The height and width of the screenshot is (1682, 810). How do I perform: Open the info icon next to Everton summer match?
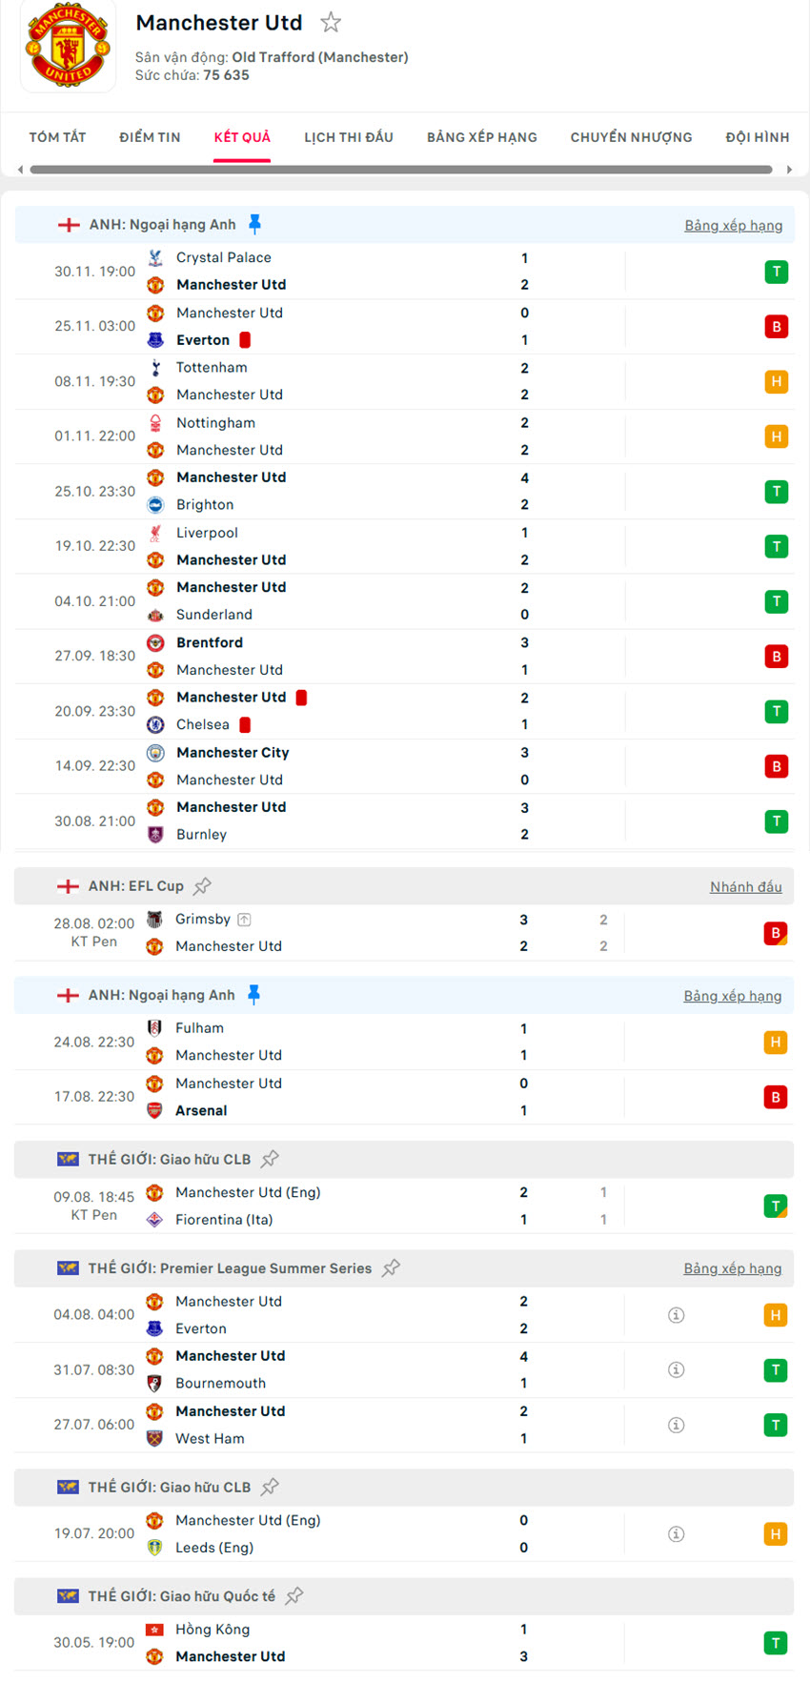pyautogui.click(x=677, y=1314)
